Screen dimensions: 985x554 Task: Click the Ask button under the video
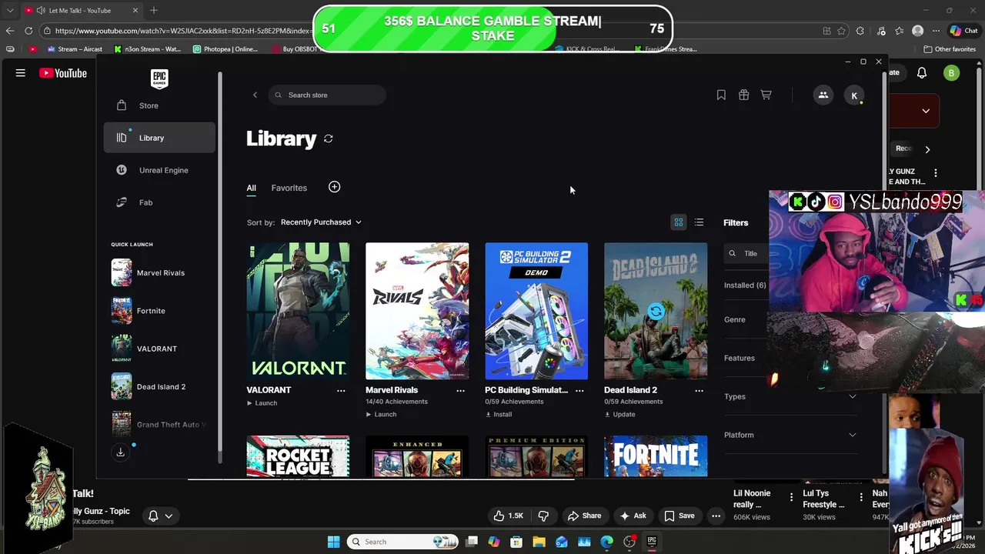(633, 516)
